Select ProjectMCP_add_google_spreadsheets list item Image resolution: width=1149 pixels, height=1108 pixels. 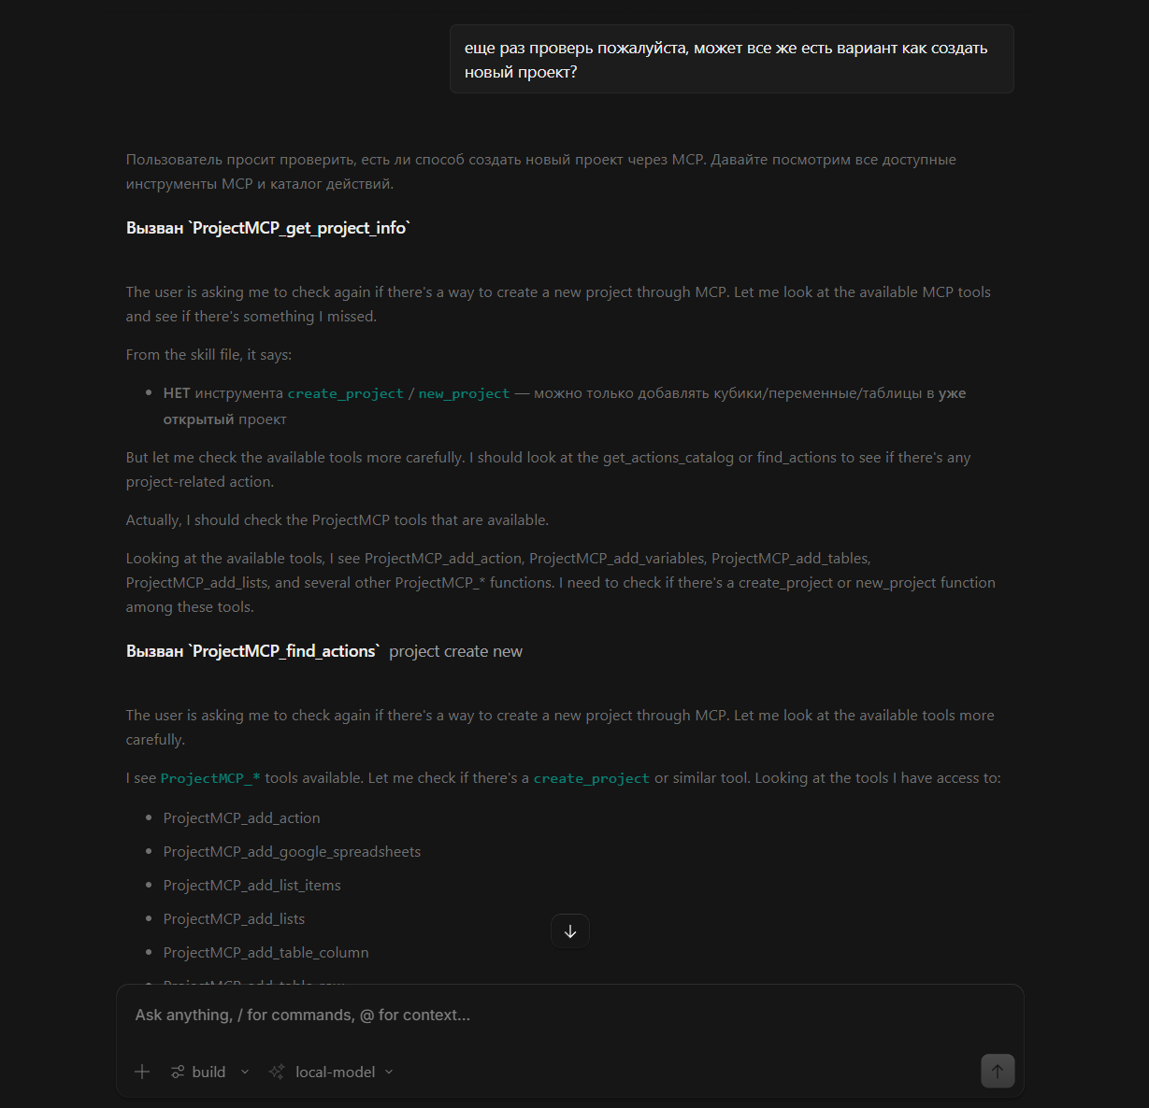292,851
